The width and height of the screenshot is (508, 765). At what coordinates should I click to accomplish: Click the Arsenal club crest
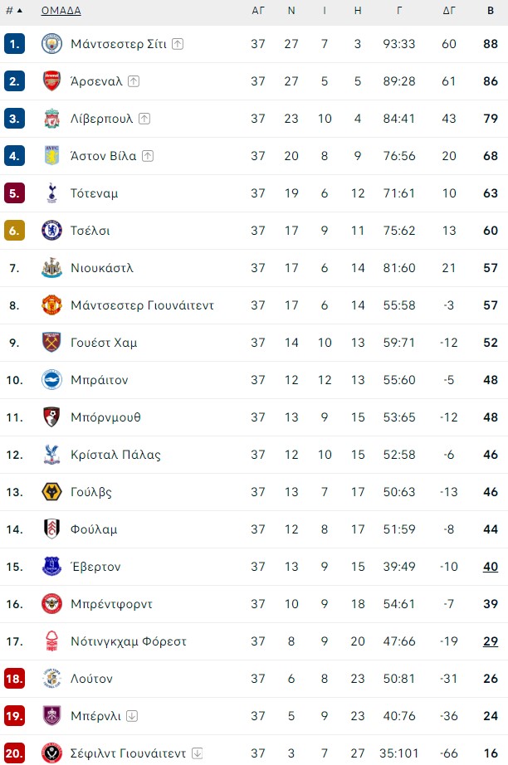coord(51,81)
